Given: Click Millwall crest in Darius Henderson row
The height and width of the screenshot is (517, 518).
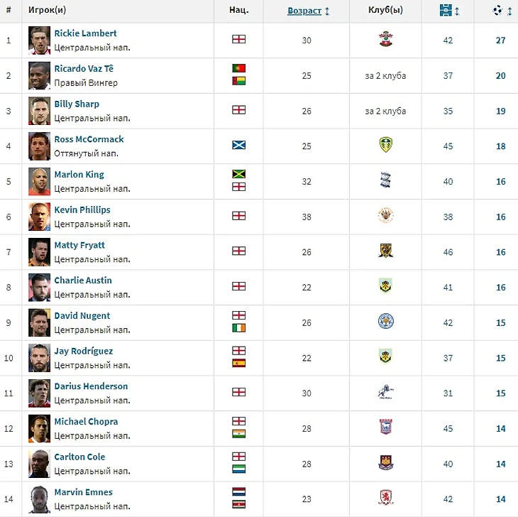Looking at the screenshot, I should tap(385, 392).
